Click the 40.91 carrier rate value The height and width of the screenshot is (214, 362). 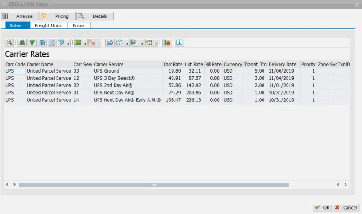[x=174, y=78]
